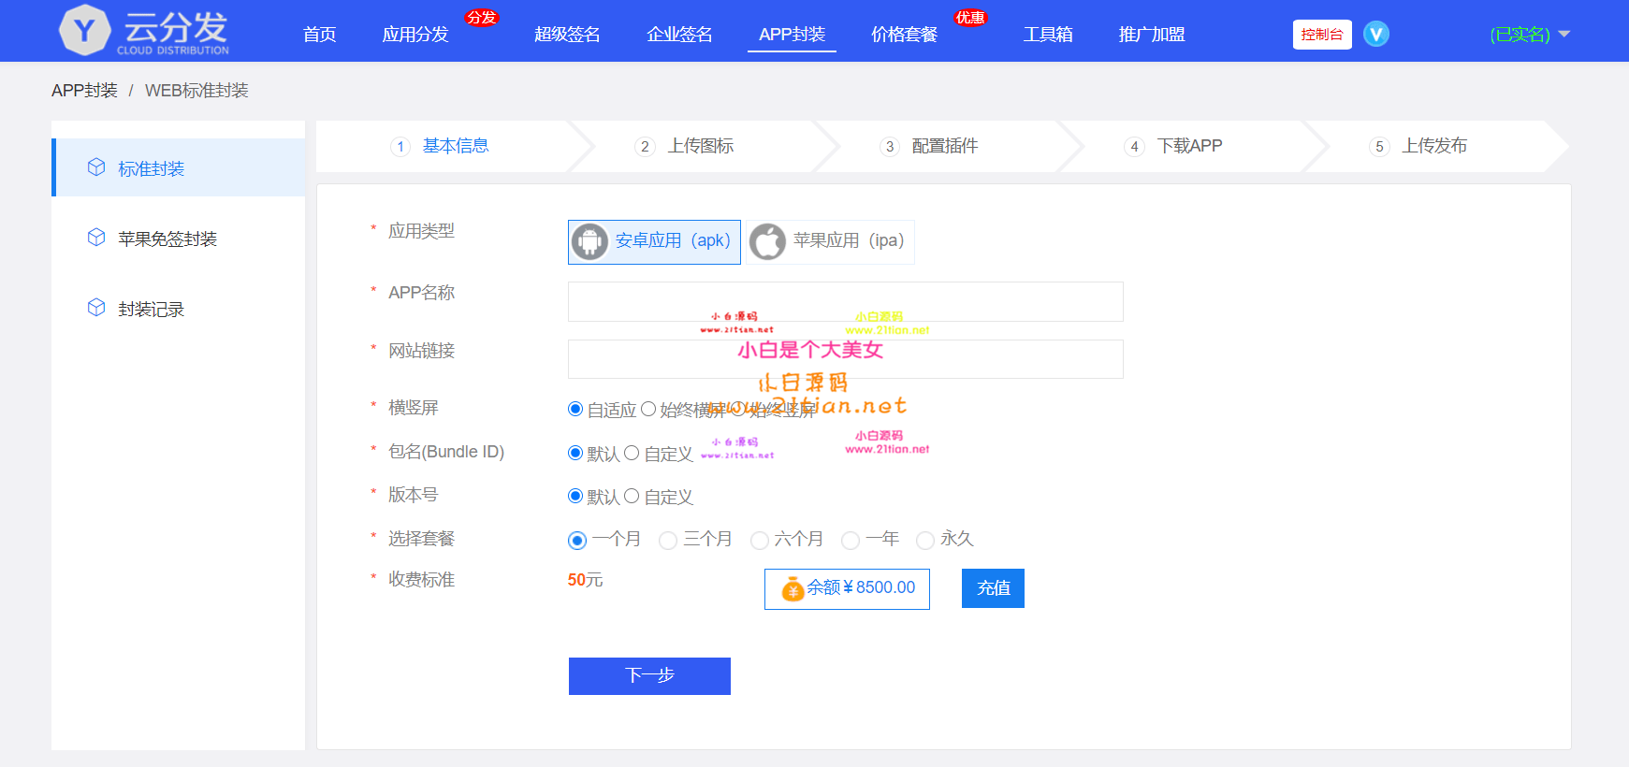Open the 工具箱 nav item
Image resolution: width=1629 pixels, height=767 pixels.
coord(1048,35)
